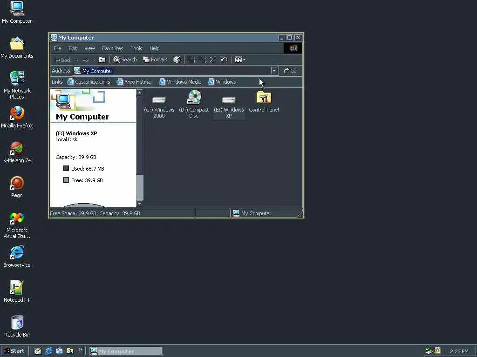Select the Mozilla Firefox desktop shortcut
This screenshot has height=357, width=477.
[17, 117]
